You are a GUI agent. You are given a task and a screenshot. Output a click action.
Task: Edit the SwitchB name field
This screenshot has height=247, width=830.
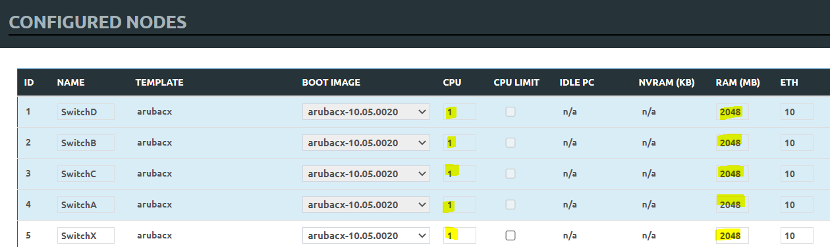click(86, 143)
